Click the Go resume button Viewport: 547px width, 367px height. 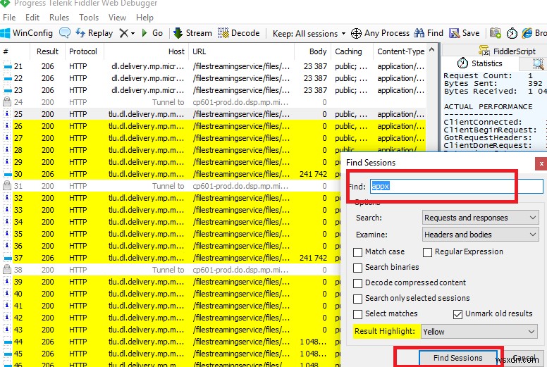[x=152, y=33]
